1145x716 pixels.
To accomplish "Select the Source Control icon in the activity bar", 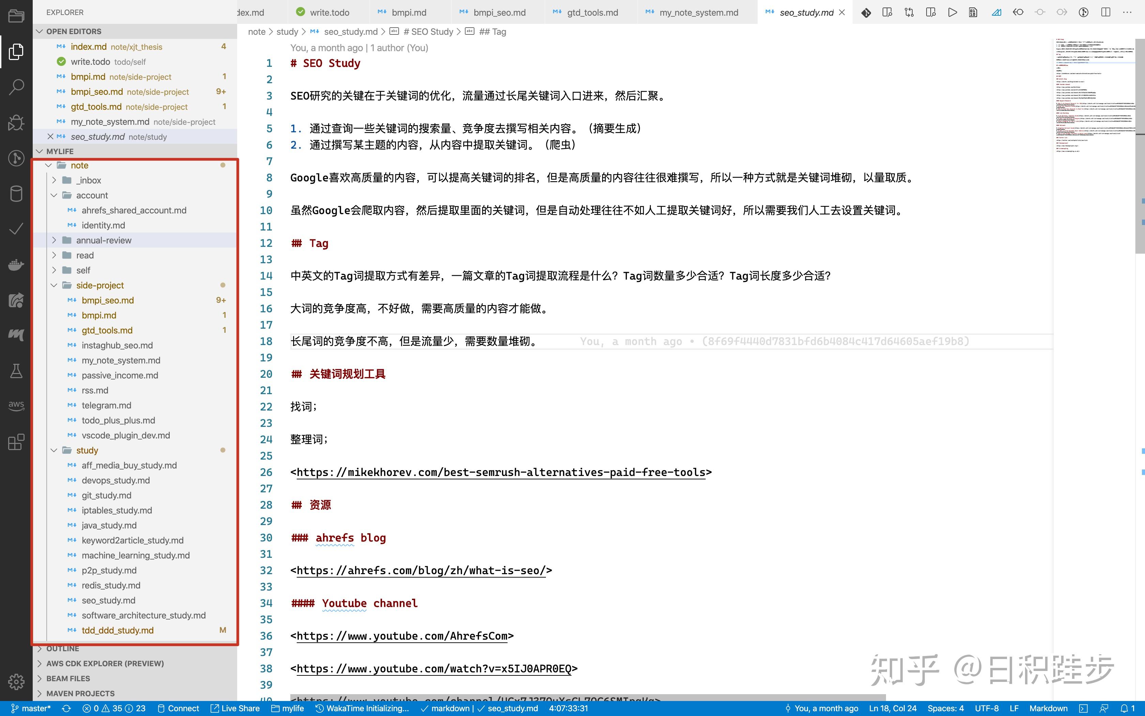I will [16, 159].
